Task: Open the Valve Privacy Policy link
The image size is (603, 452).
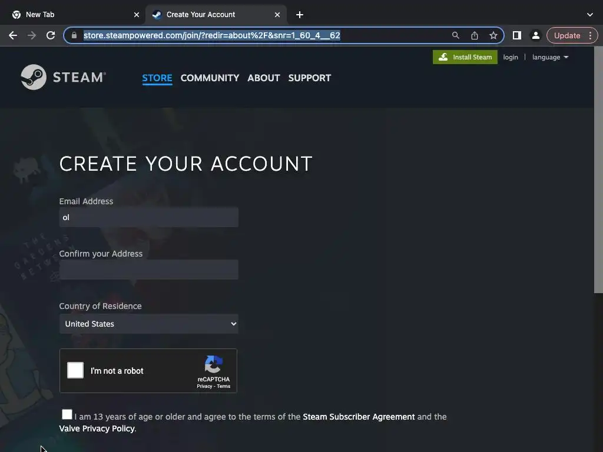Action: pyautogui.click(x=97, y=428)
